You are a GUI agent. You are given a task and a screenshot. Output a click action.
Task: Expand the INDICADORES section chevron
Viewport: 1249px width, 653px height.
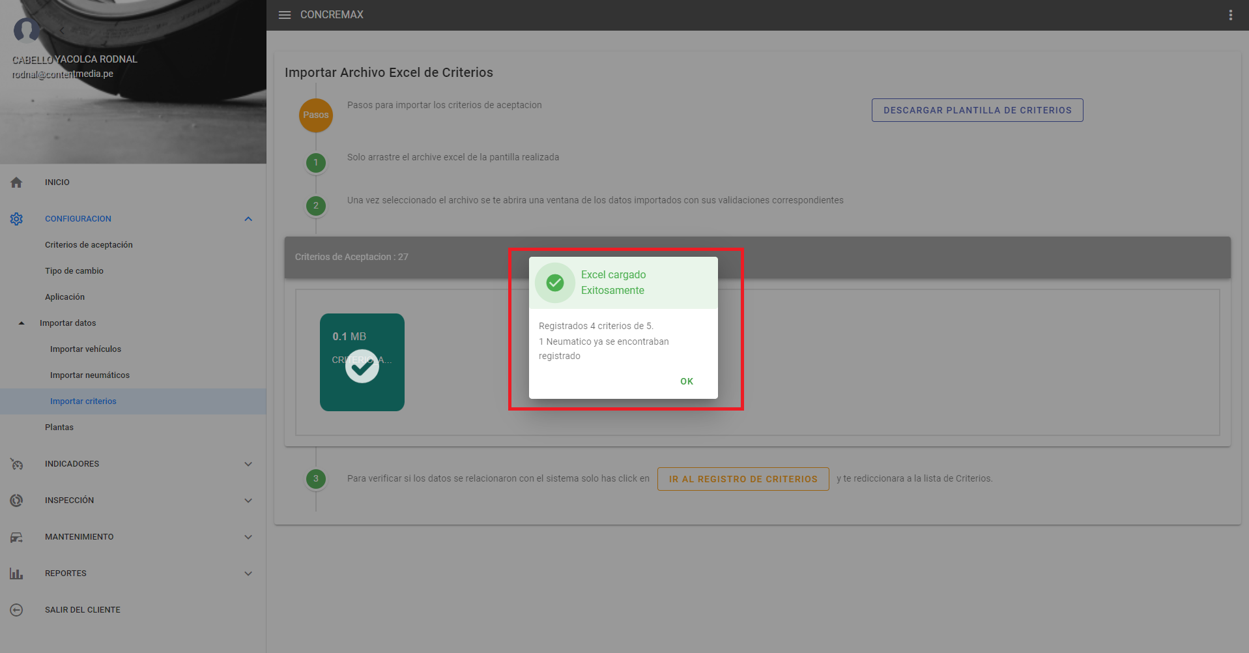(248, 464)
